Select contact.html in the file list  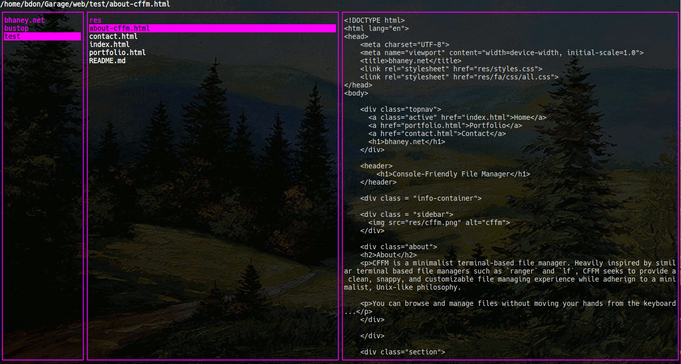pyautogui.click(x=113, y=37)
